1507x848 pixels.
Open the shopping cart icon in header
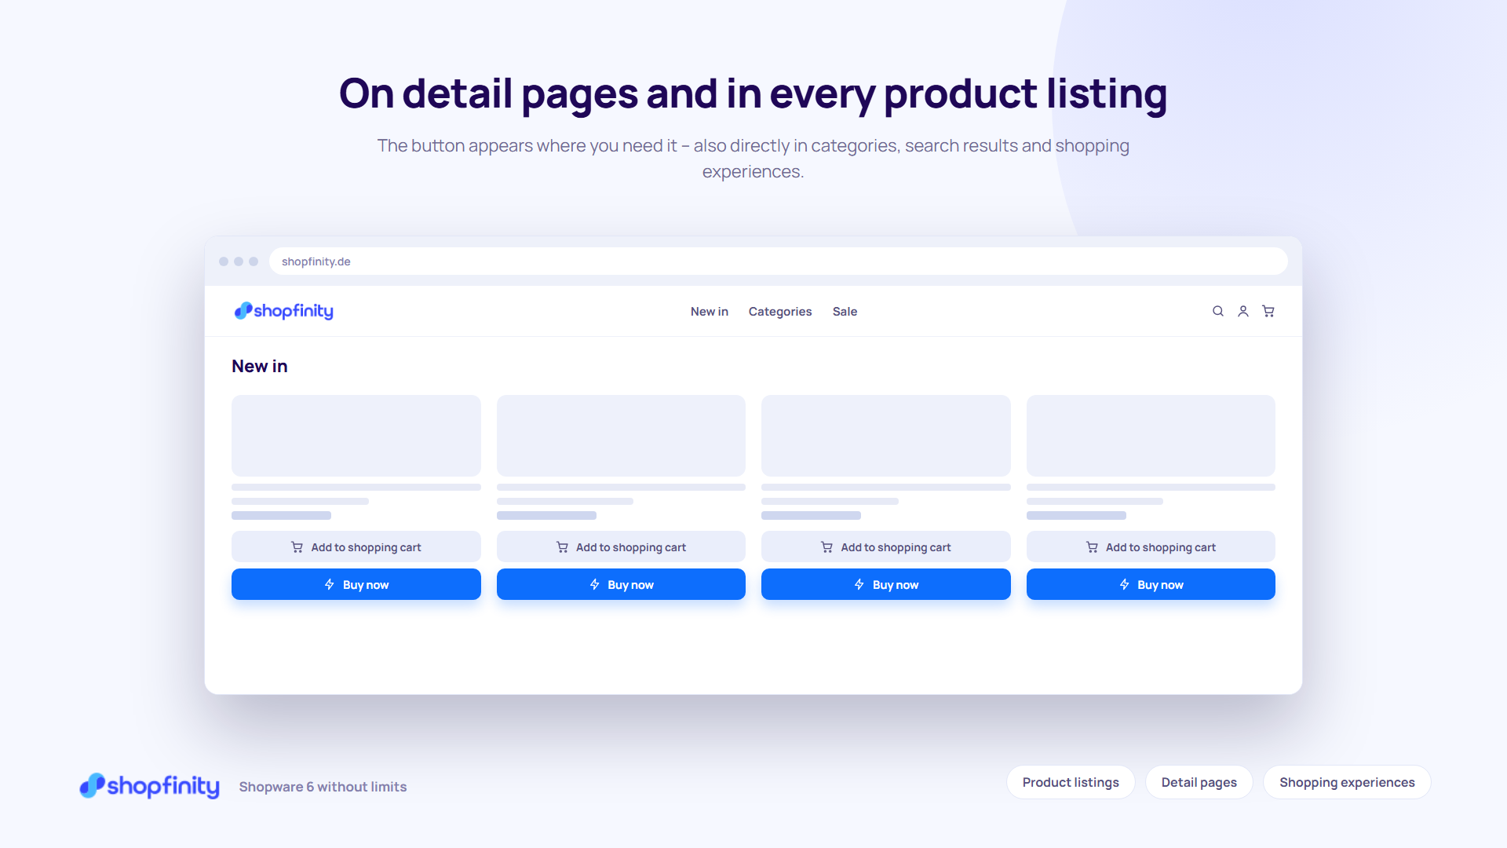coord(1268,312)
